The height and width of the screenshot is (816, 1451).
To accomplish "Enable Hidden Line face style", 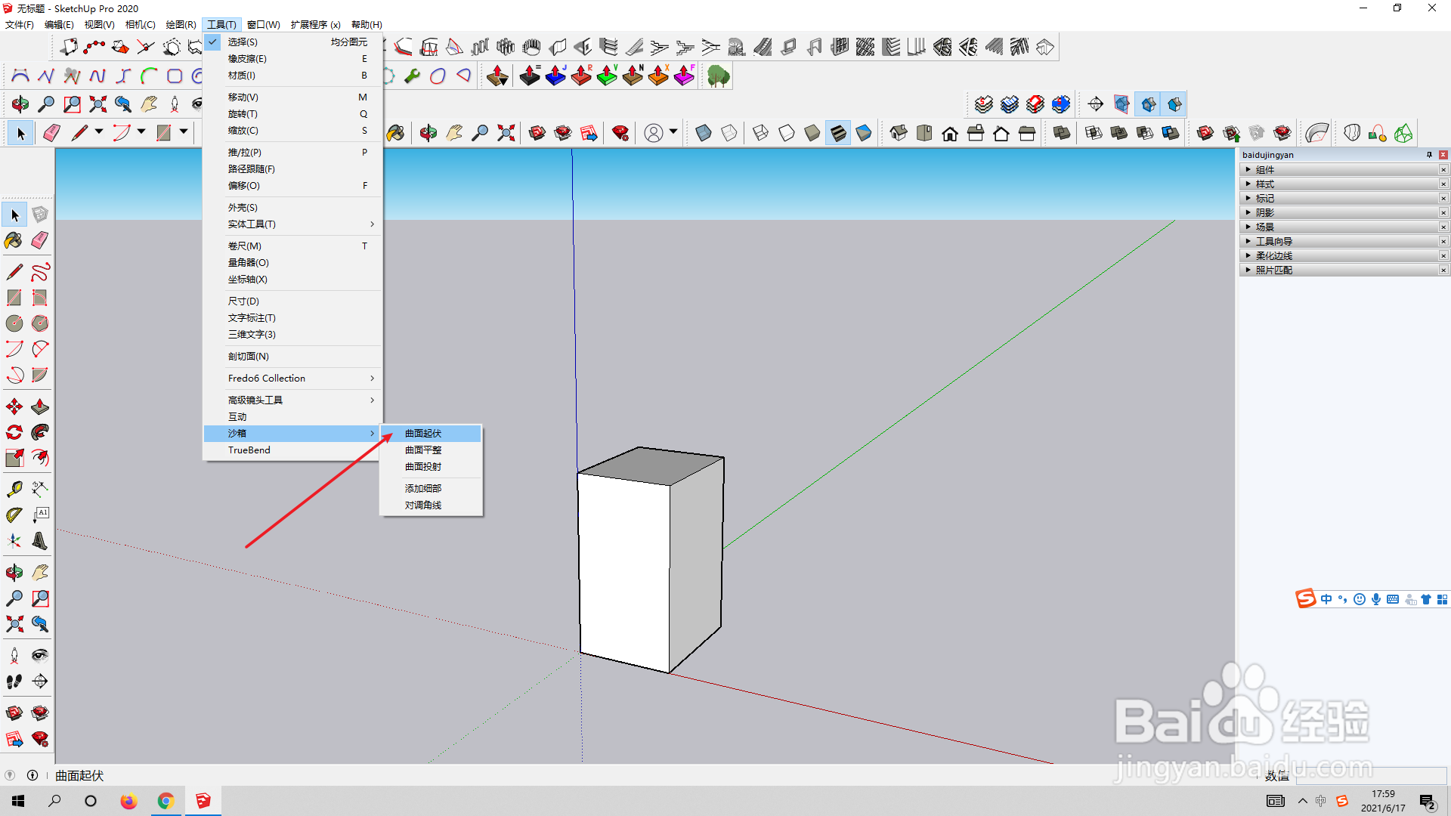I will [x=787, y=134].
